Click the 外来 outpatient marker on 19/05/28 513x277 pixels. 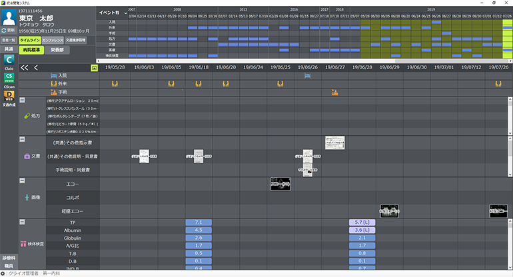[115, 84]
